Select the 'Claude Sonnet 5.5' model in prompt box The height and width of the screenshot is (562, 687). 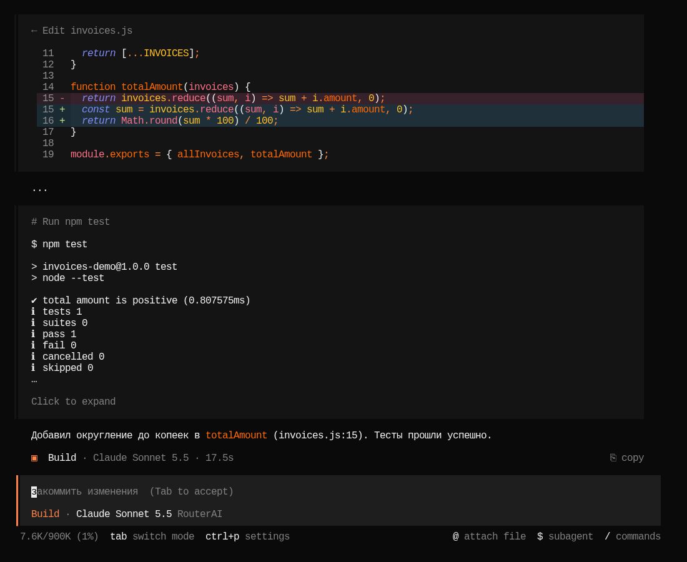124,514
